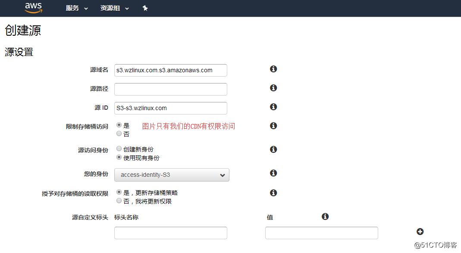Screen dimensions: 461x253
Task: Open the 资源组 menu
Action: [115, 8]
